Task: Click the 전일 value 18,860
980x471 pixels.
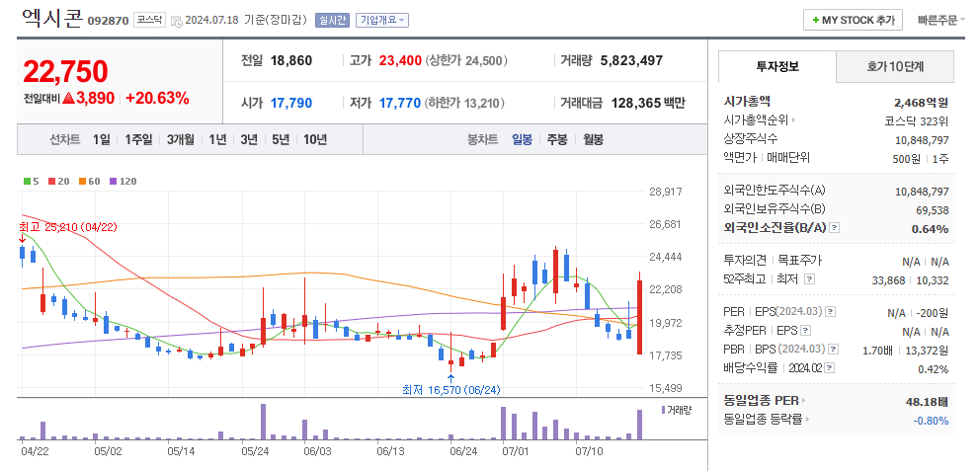Action: (291, 61)
